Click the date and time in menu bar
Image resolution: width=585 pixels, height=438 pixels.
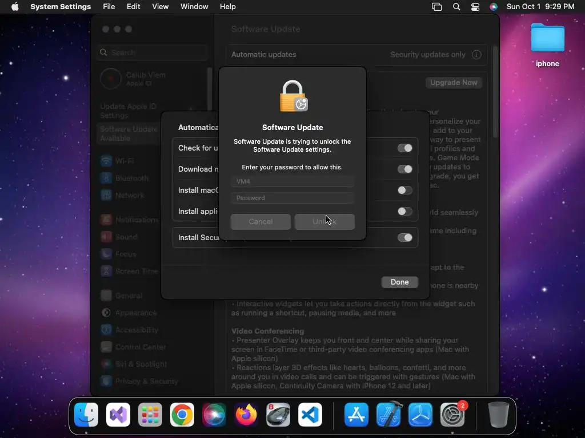540,7
